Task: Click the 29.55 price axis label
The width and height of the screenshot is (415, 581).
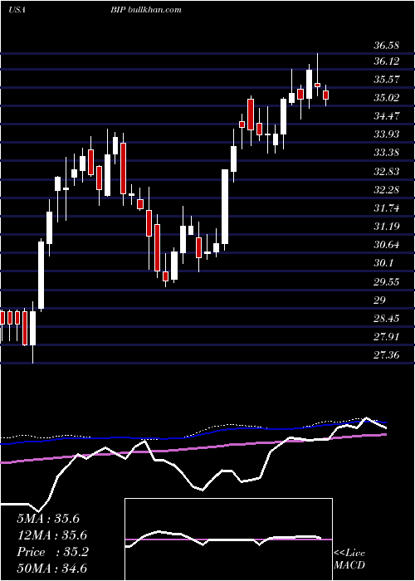Action: [387, 282]
